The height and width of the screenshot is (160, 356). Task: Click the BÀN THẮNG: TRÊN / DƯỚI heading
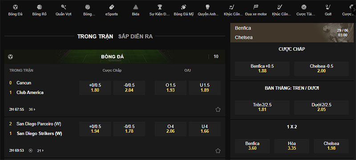pos(292,88)
